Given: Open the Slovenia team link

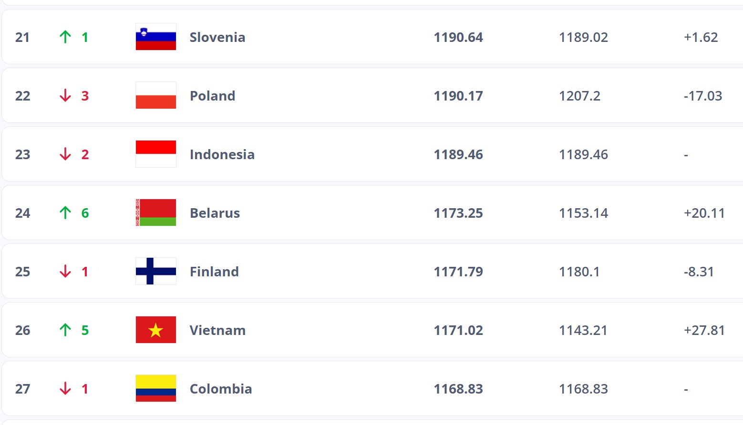Looking at the screenshot, I should 217,37.
